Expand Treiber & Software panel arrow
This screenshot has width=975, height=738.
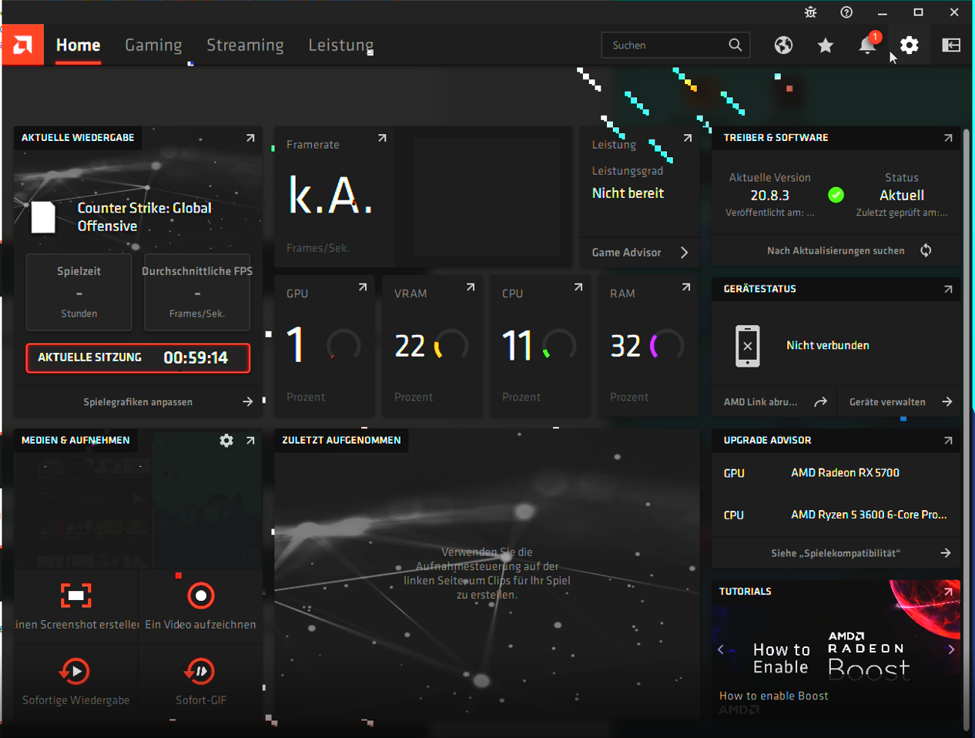948,138
